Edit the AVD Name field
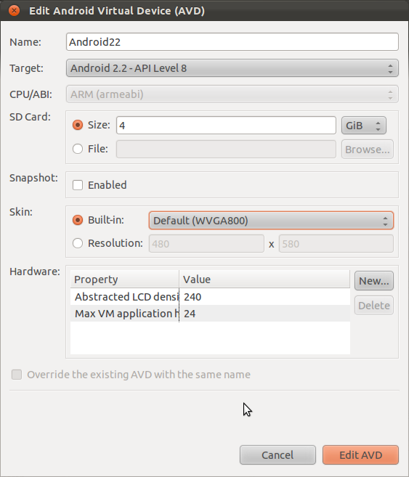The height and width of the screenshot is (477, 409). [x=232, y=42]
